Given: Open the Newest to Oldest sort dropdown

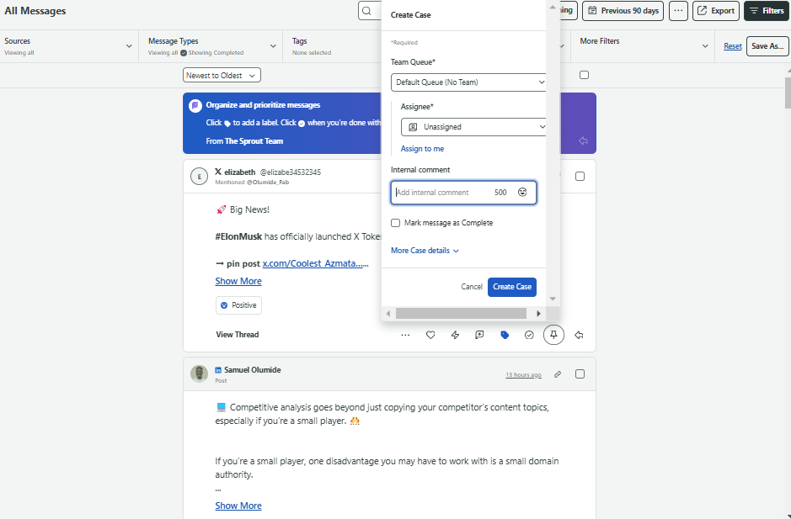Looking at the screenshot, I should pos(222,76).
